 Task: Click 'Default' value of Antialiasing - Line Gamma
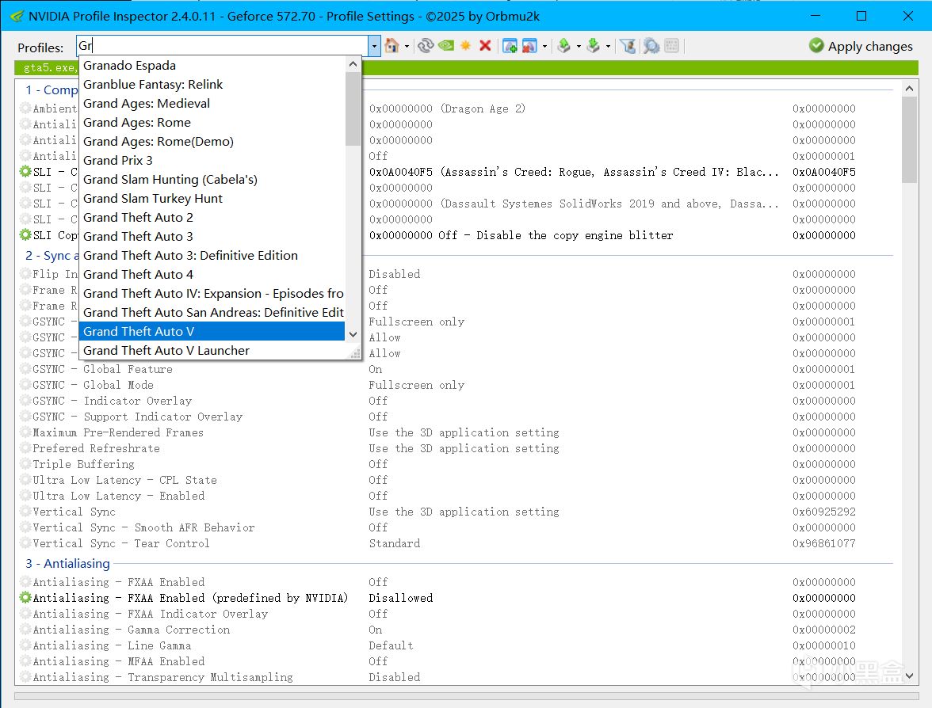click(x=391, y=645)
